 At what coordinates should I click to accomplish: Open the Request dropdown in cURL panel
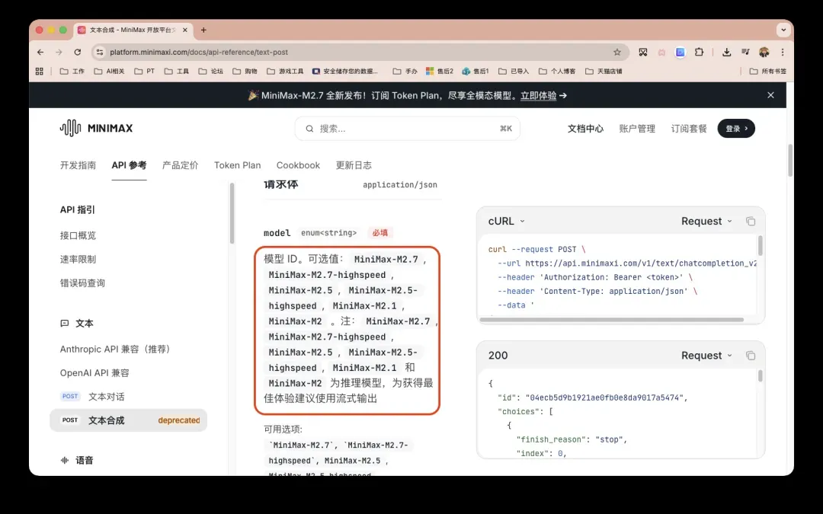coord(706,222)
